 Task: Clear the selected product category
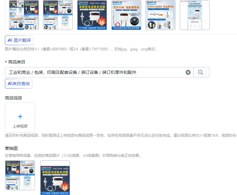click(188, 72)
